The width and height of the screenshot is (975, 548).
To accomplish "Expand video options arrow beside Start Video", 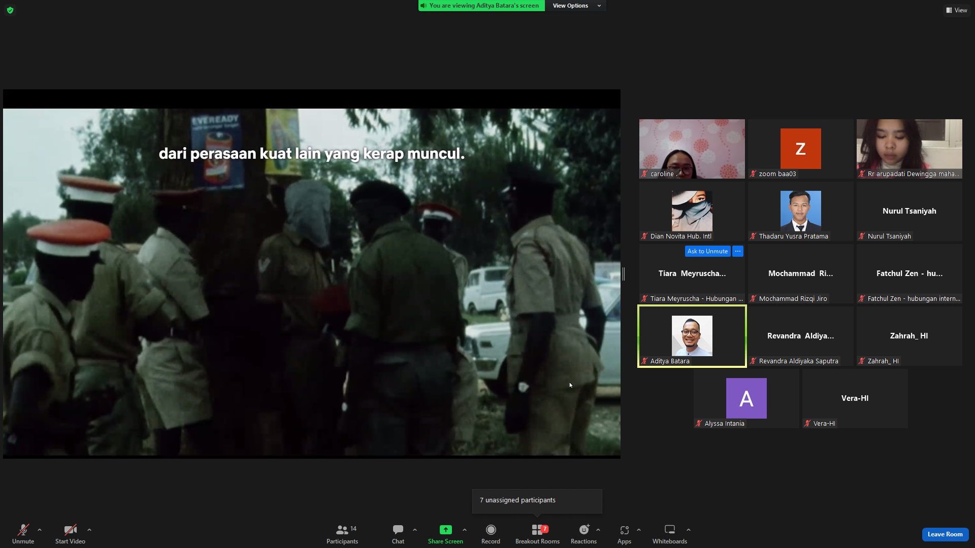I will (89, 530).
